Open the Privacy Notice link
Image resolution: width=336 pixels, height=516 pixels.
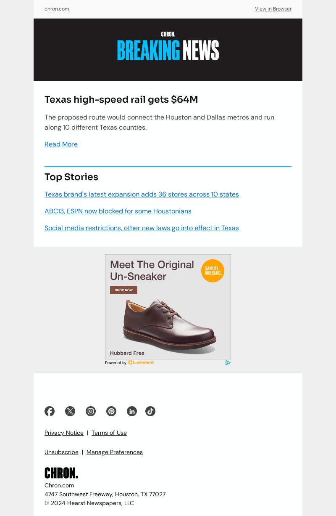click(64, 433)
